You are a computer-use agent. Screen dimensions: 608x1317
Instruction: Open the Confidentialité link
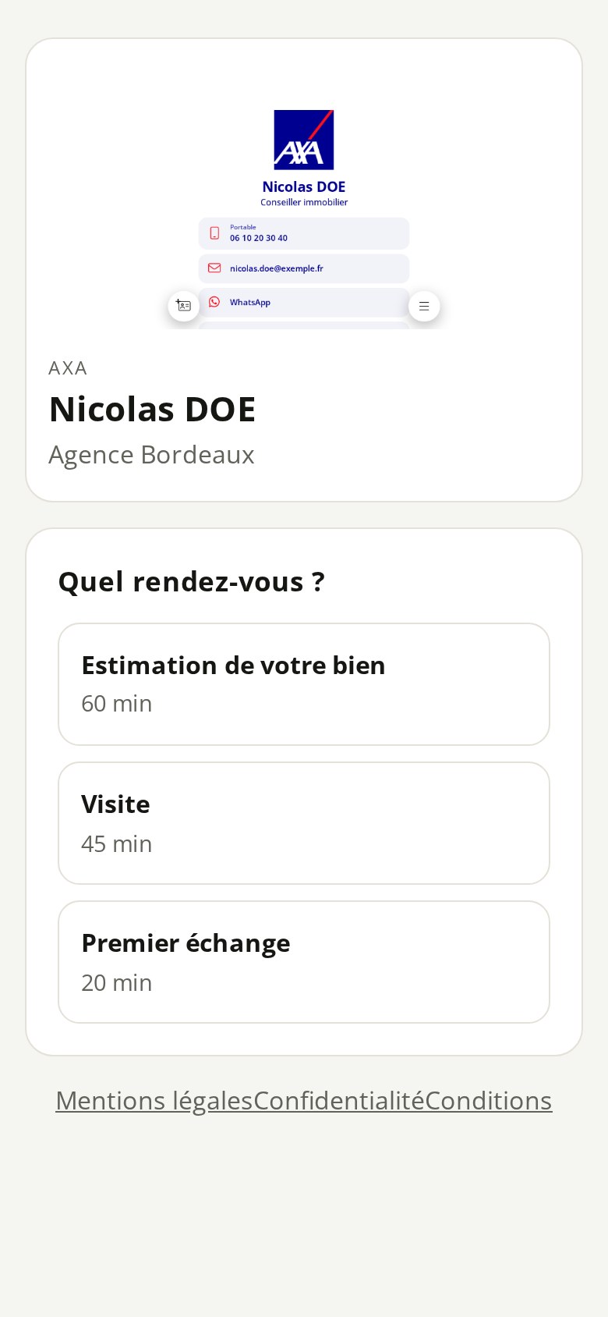click(339, 1101)
